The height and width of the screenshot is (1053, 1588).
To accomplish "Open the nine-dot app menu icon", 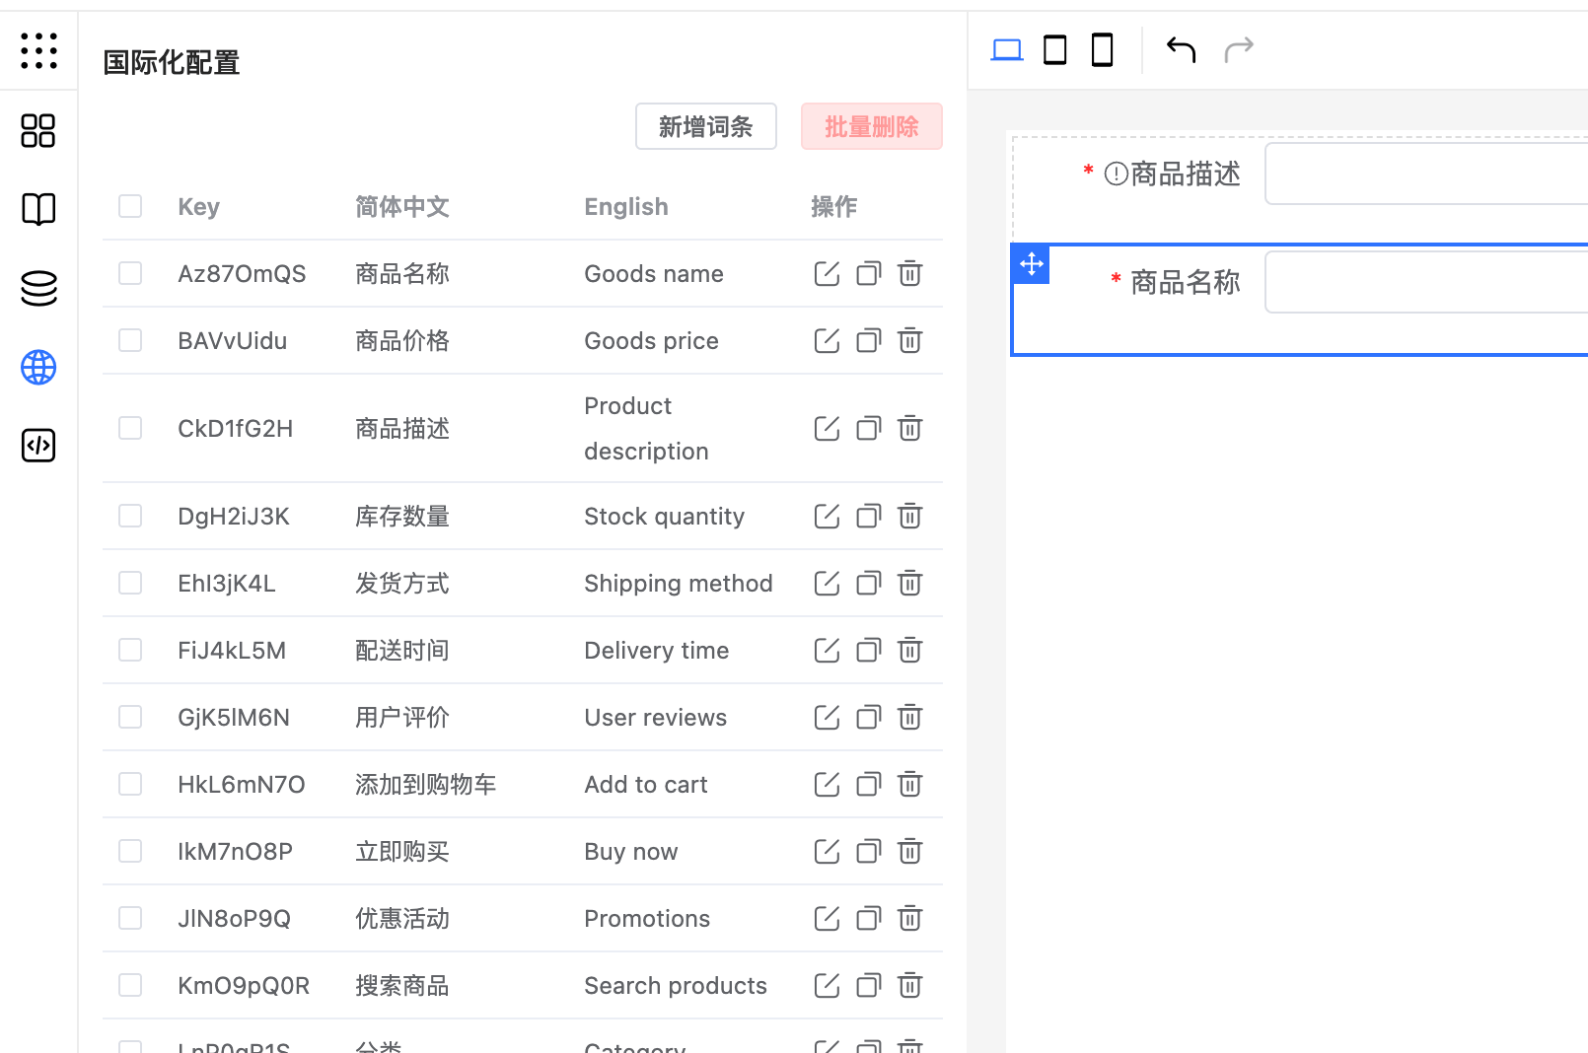I will click(x=38, y=50).
